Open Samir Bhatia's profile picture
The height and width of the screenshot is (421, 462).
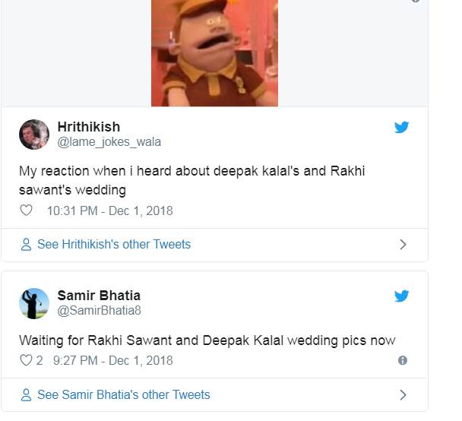pos(34,303)
